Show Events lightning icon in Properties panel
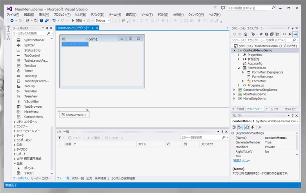The image size is (306, 193). pos(253,127)
